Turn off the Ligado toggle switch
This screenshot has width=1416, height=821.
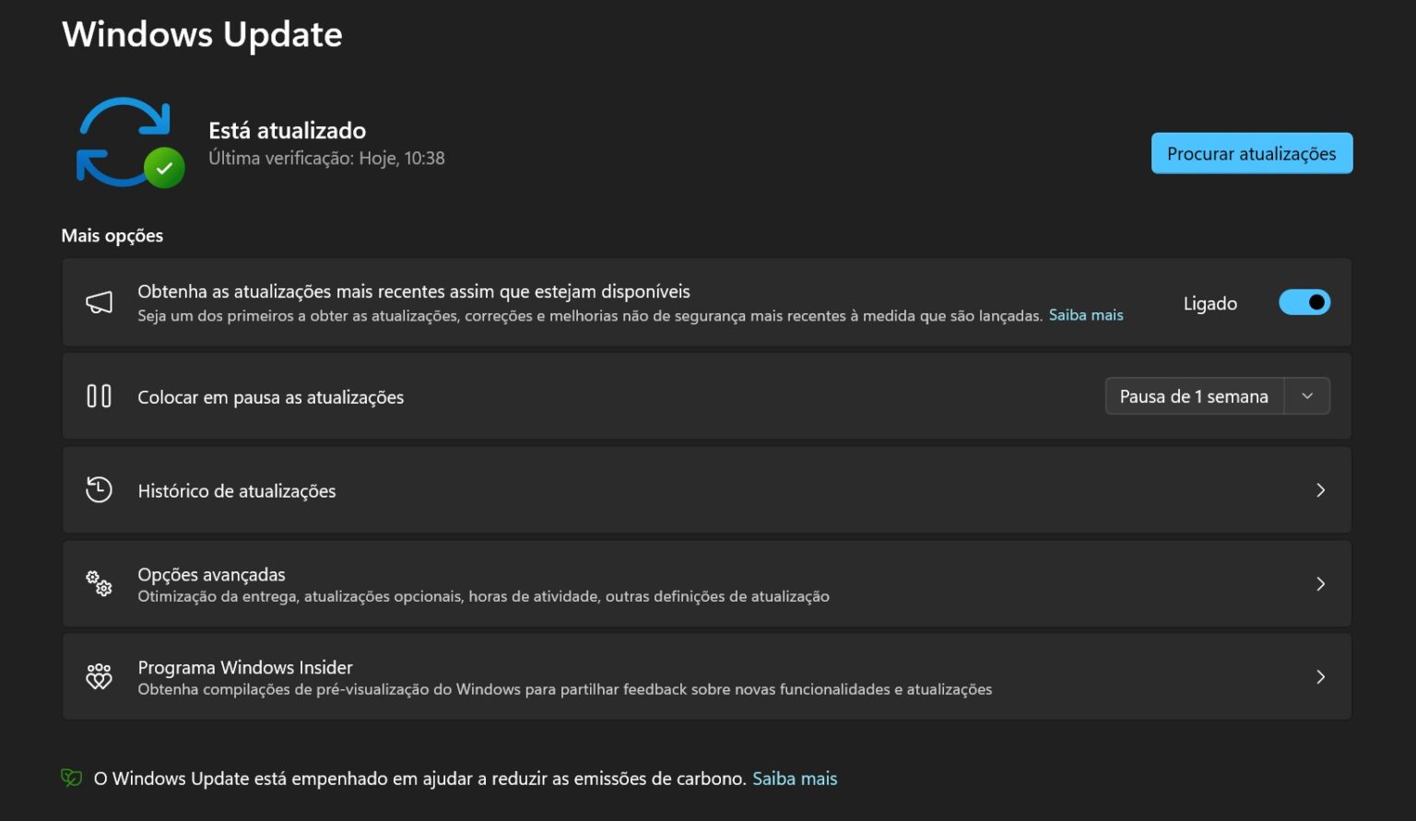tap(1304, 302)
